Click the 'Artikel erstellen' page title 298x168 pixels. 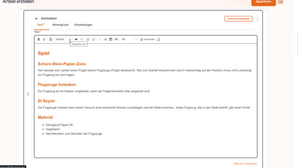point(18,2)
